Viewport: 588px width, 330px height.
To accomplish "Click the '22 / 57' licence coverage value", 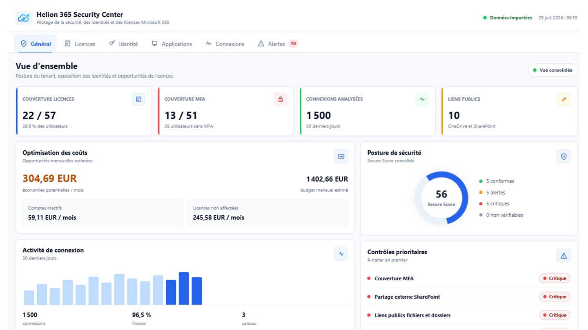I will pos(39,116).
